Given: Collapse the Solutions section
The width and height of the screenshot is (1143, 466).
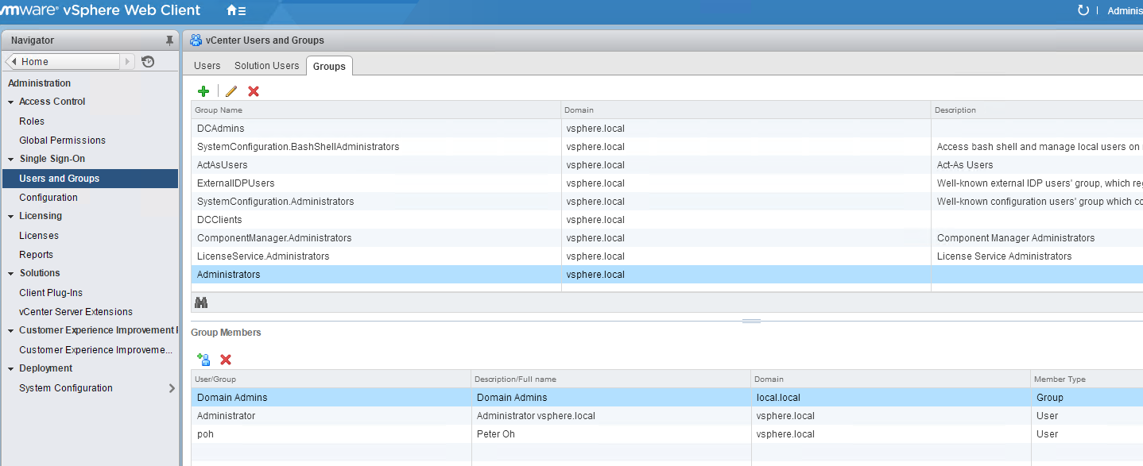Looking at the screenshot, I should point(11,273).
